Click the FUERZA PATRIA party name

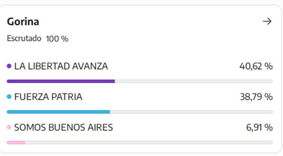48,97
